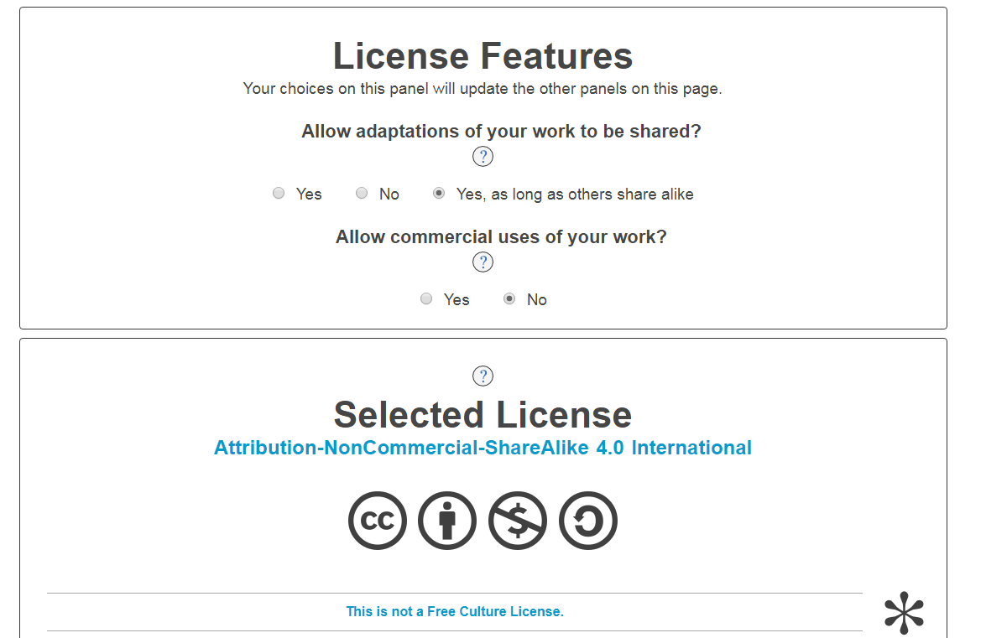This screenshot has height=638, width=986.
Task: Click 'Allow adaptations of your work' question text
Action: [x=501, y=132]
